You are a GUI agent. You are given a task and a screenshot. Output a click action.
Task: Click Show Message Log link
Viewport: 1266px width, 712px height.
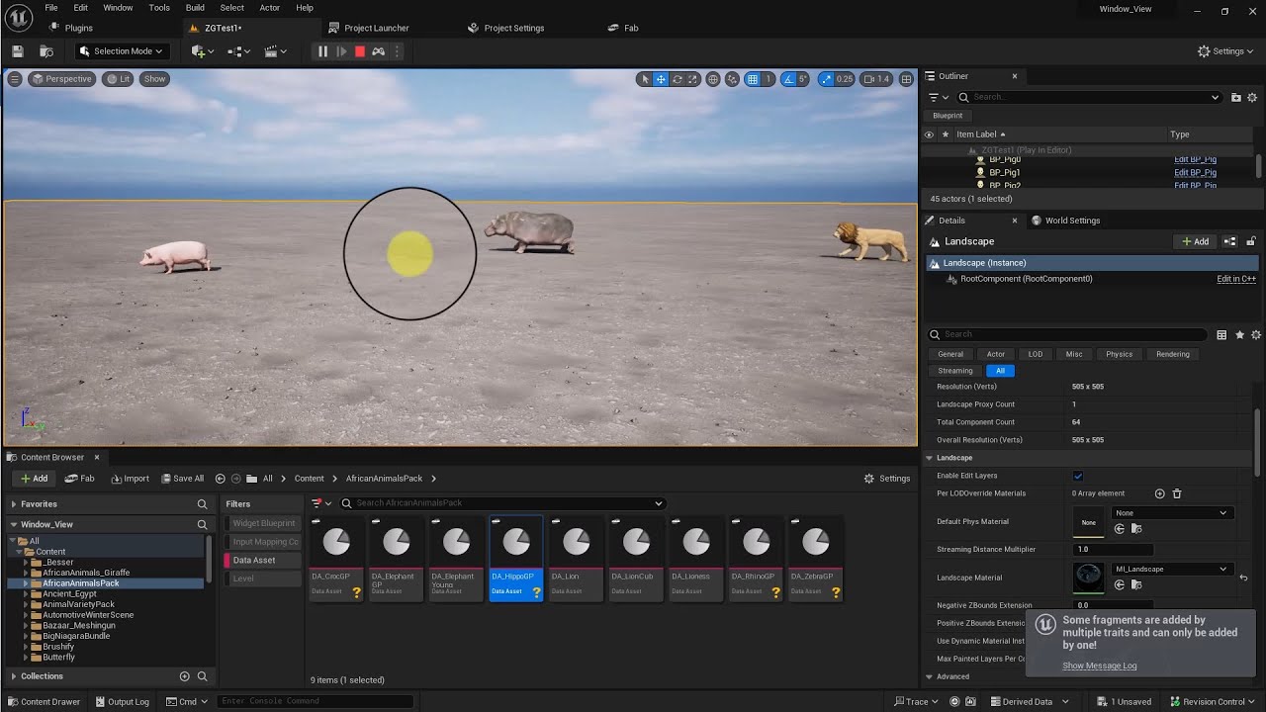click(1099, 666)
